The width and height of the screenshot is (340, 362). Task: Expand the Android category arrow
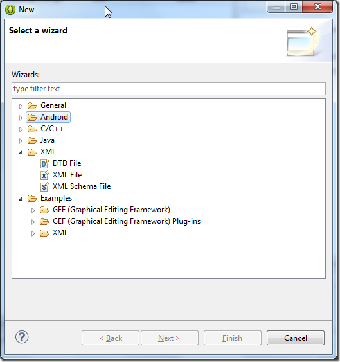(21, 118)
